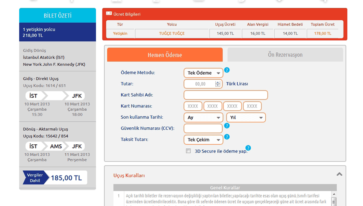363x206 pixels.
Task: Click the help icon beside Ödeme Metodu
Action: point(227,70)
